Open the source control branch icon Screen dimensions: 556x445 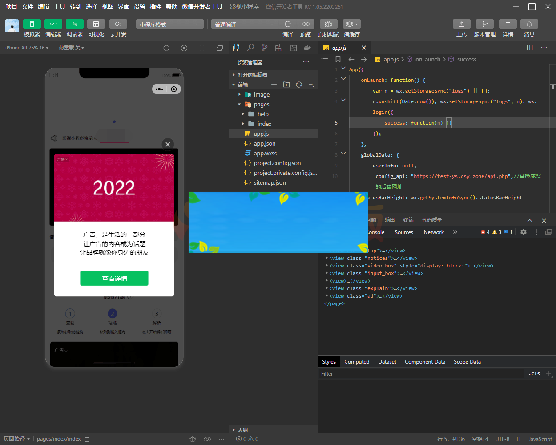[x=265, y=48]
